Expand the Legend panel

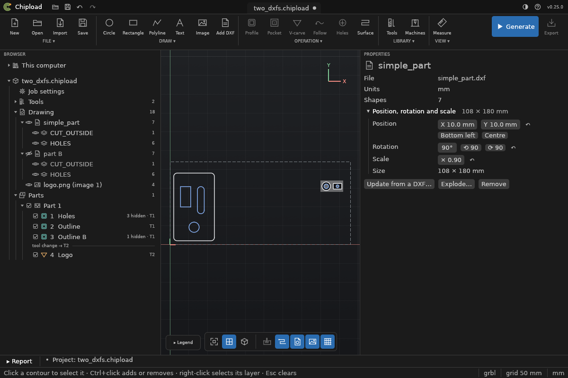[183, 343]
